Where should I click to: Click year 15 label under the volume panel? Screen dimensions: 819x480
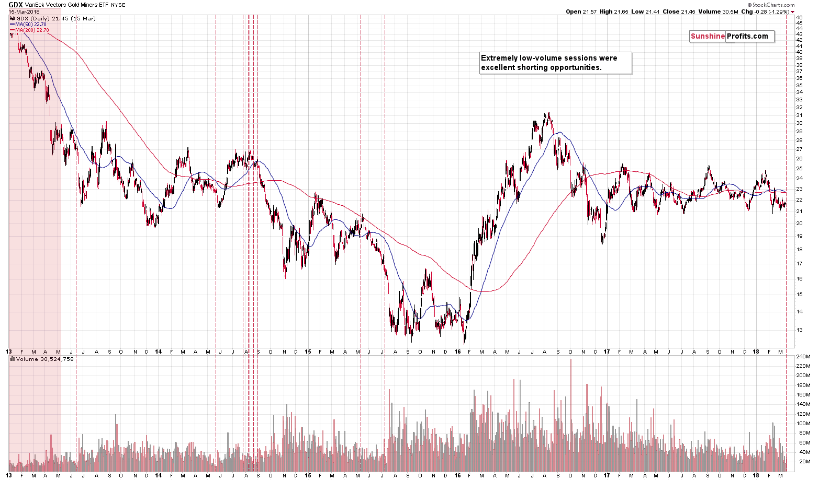(x=308, y=476)
